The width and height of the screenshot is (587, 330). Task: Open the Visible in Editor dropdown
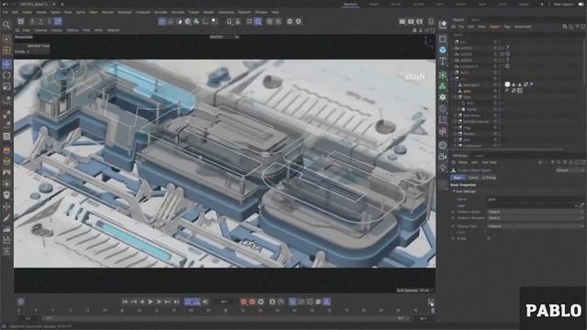(x=536, y=212)
